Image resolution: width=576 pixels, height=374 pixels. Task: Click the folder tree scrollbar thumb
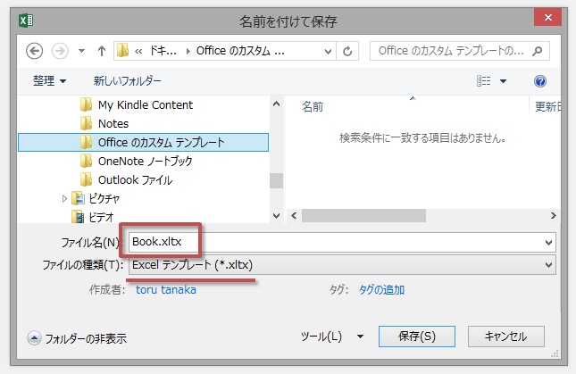[276, 180]
